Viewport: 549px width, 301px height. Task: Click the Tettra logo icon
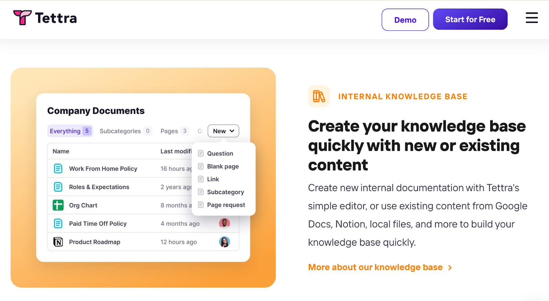pos(22,18)
